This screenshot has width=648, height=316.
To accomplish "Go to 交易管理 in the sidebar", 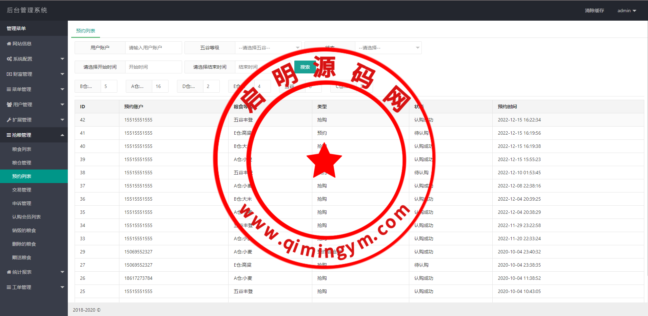I will point(22,190).
